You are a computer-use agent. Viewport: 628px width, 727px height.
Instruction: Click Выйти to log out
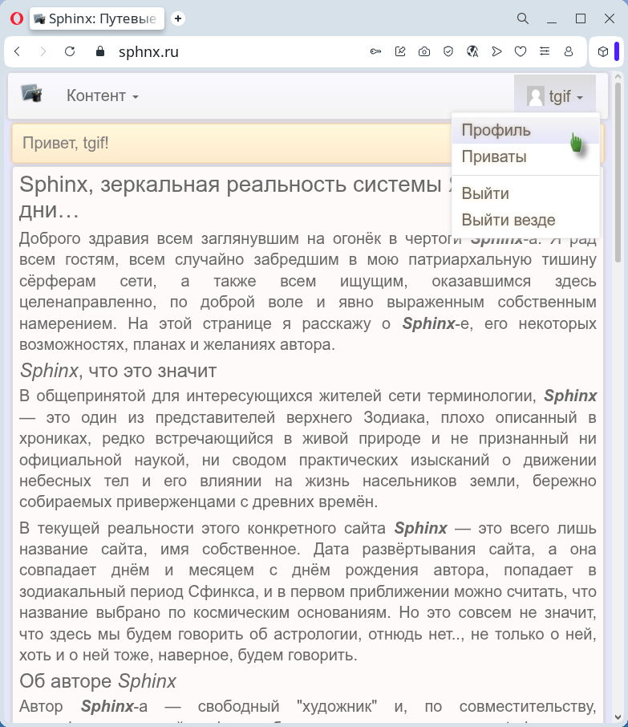tap(485, 193)
